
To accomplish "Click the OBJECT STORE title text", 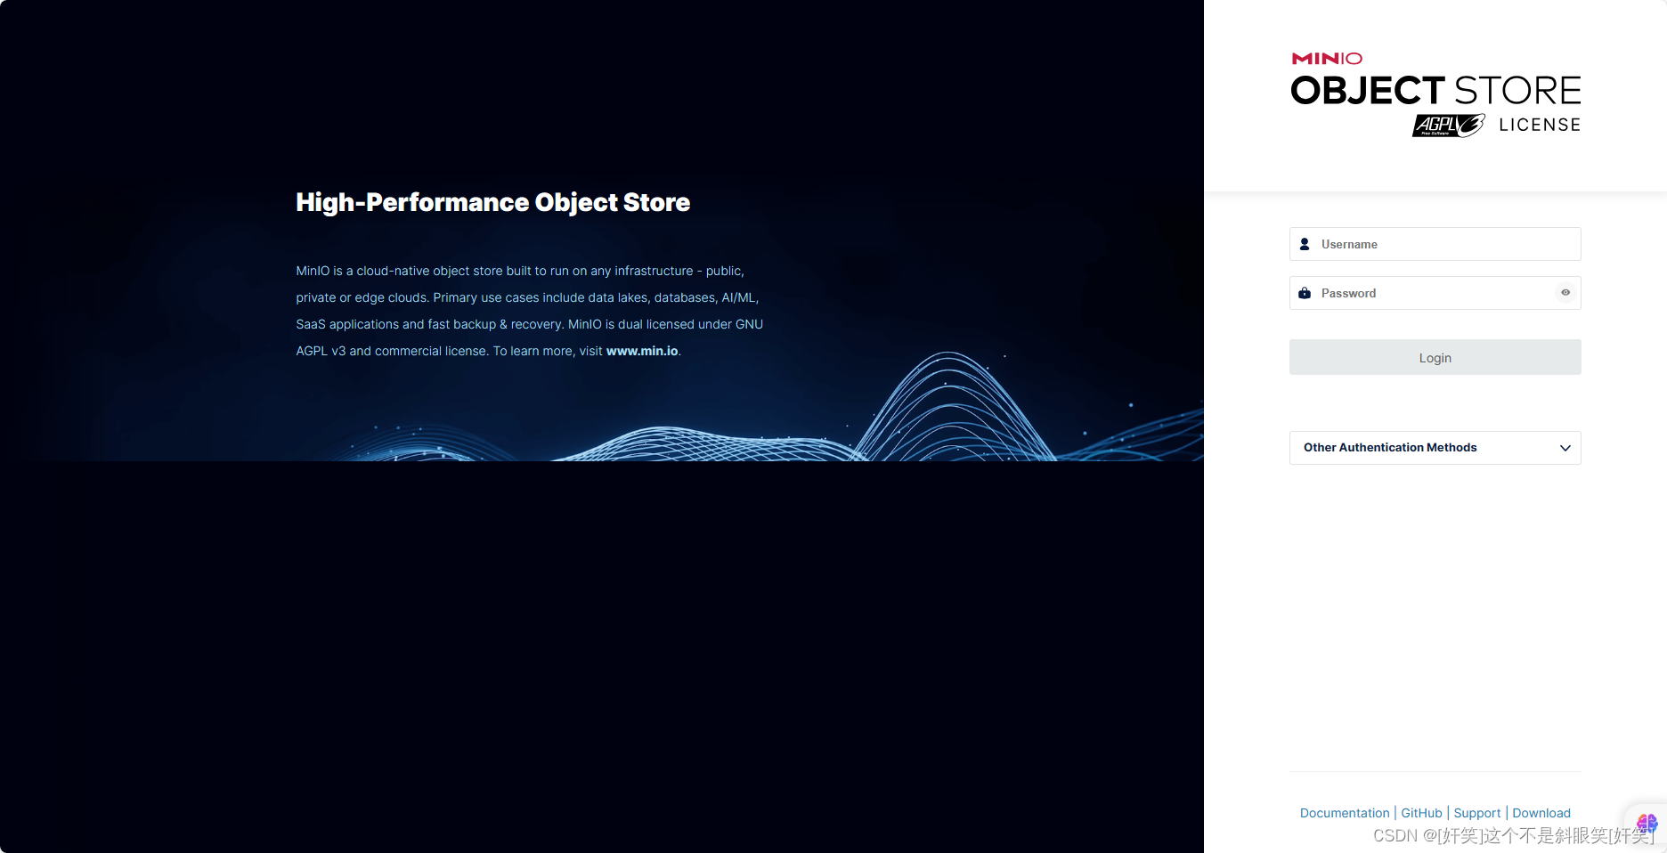I will [x=1435, y=91].
